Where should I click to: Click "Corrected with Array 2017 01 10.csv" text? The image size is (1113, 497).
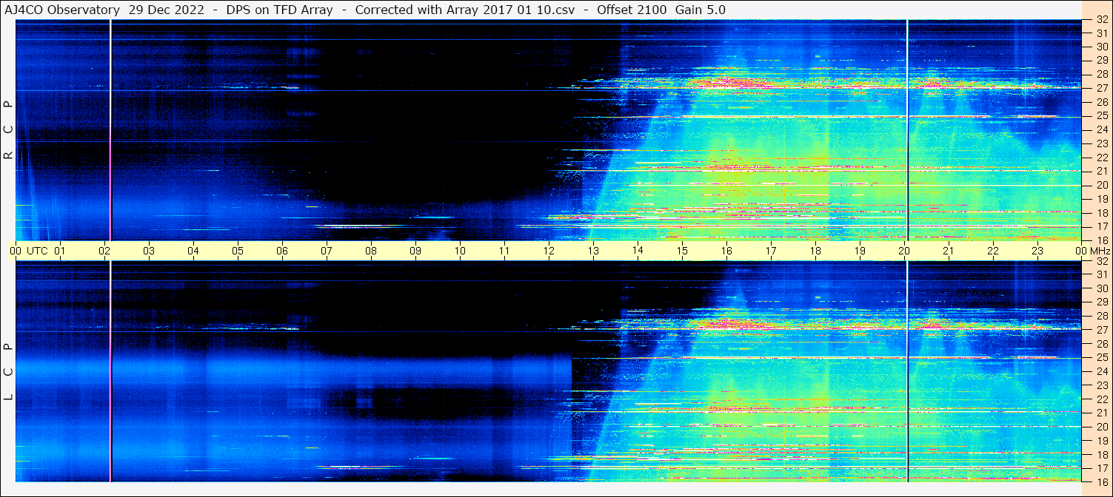point(464,10)
